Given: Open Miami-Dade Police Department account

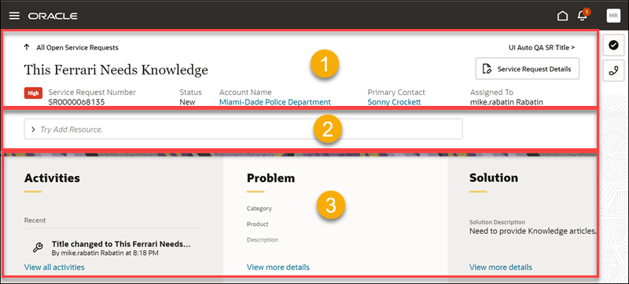Looking at the screenshot, I should coord(274,102).
